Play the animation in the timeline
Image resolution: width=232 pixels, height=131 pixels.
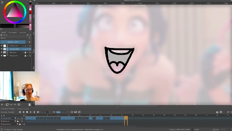(x=31, y=112)
